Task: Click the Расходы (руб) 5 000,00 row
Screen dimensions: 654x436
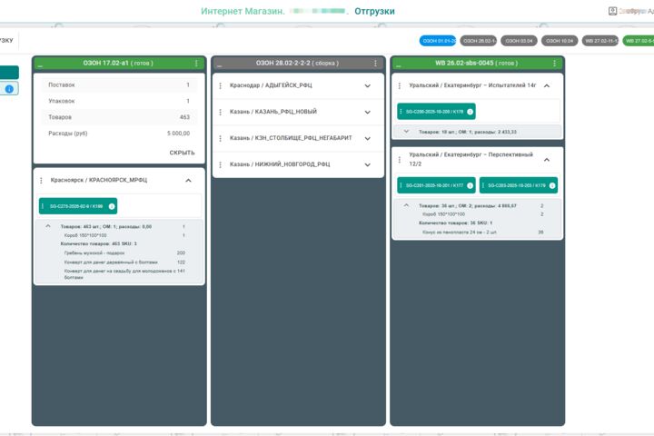Action: (x=119, y=134)
